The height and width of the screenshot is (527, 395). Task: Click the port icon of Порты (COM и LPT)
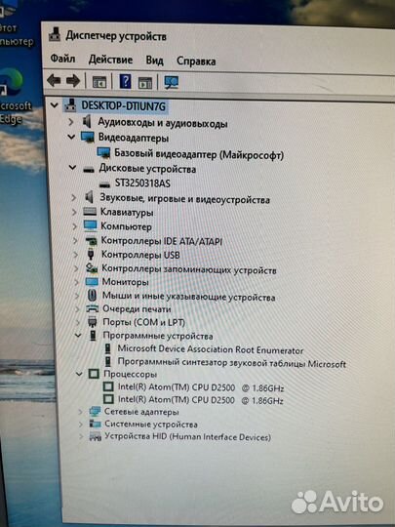[93, 322]
